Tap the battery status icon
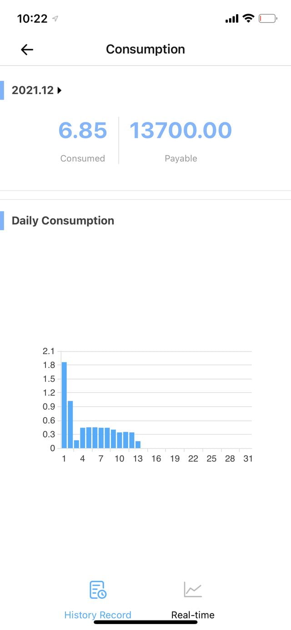 (x=267, y=19)
